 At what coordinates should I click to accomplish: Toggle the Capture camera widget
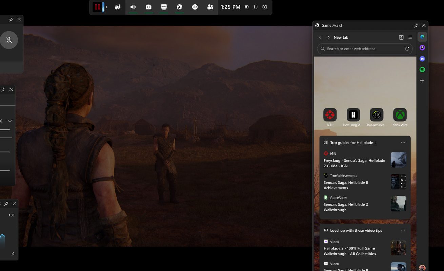coord(148,7)
